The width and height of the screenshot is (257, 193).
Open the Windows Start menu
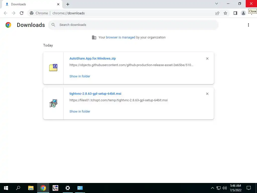pos(6,188)
